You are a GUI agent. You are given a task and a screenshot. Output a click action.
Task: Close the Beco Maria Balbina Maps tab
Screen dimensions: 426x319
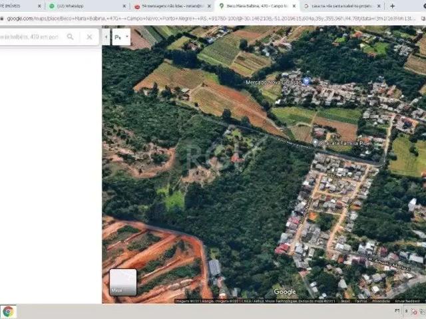click(294, 6)
